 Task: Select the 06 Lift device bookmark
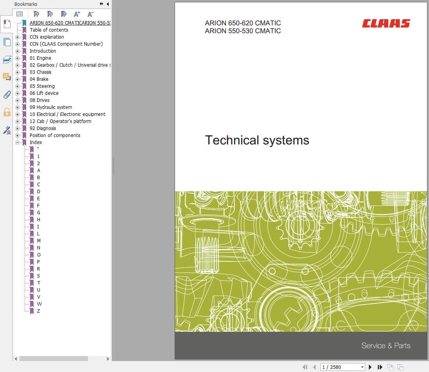44,93
